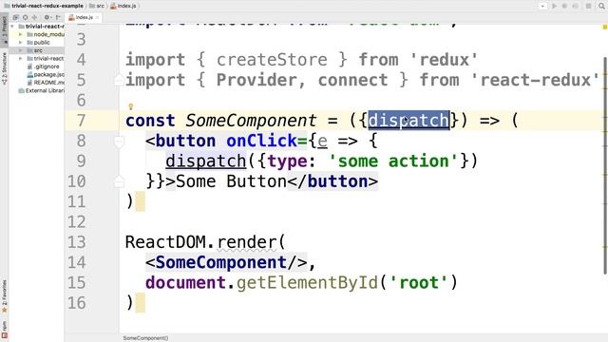The height and width of the screenshot is (342, 608).
Task: Click 'getElementById' on line 15
Action: (307, 283)
